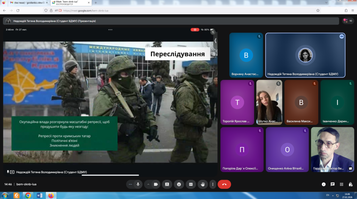Open the chat panel icon

333,184
